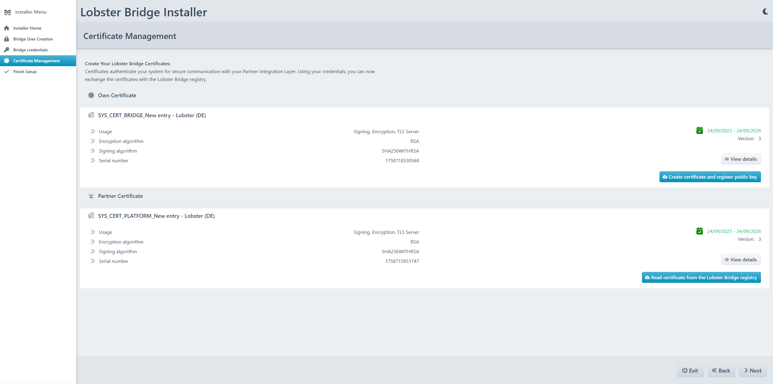This screenshot has height=384, width=773.
Task: Click the green calendar icon for bridge certificate
Action: point(699,131)
